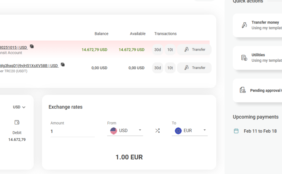Show 30d transactions for the USDT account
Image resolution: width=282 pixels, height=174 pixels.
tap(158, 68)
